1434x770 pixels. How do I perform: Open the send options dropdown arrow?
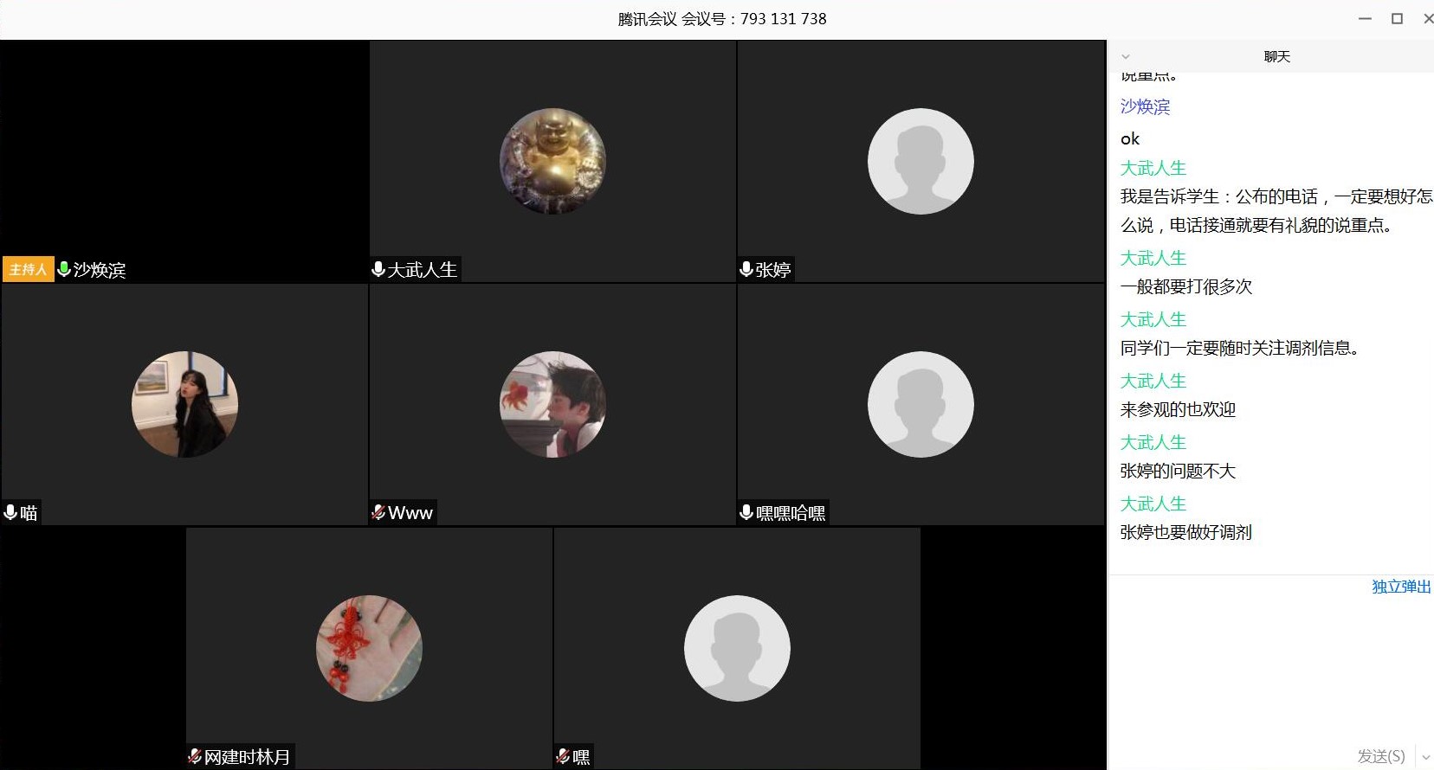click(x=1425, y=757)
